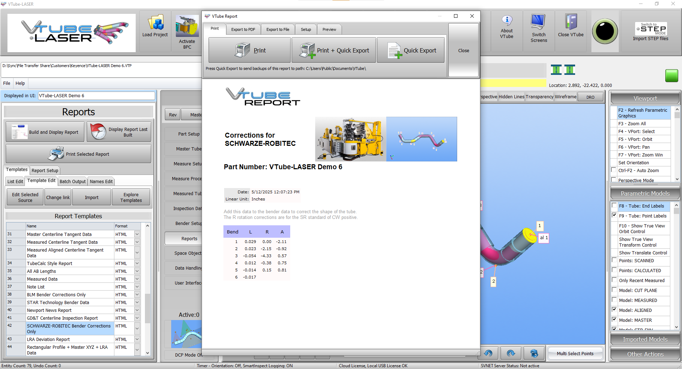Screen dimensions: 682x369
Task: Click the bender machine photo in report
Action: pyautogui.click(x=351, y=139)
